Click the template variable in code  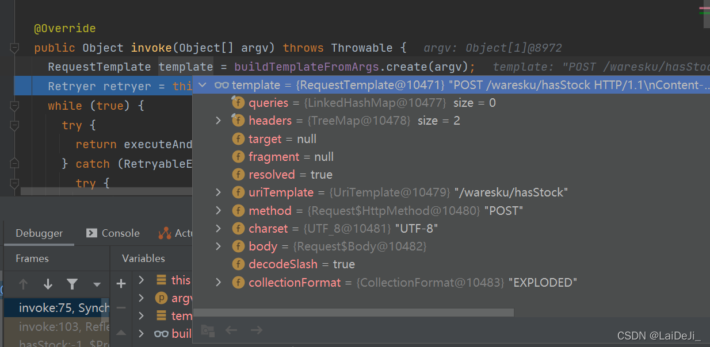186,67
